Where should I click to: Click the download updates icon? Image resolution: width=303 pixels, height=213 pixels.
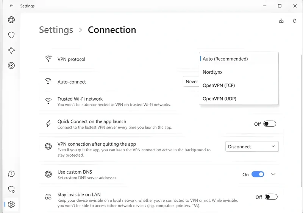coord(281,21)
